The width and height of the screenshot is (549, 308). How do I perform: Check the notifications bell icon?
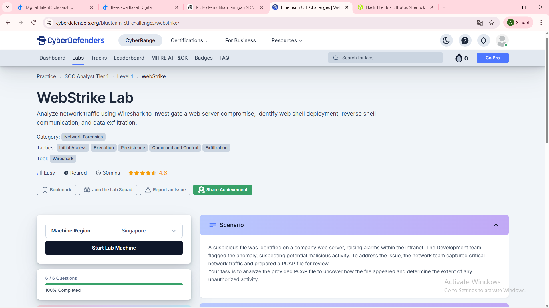click(x=483, y=40)
